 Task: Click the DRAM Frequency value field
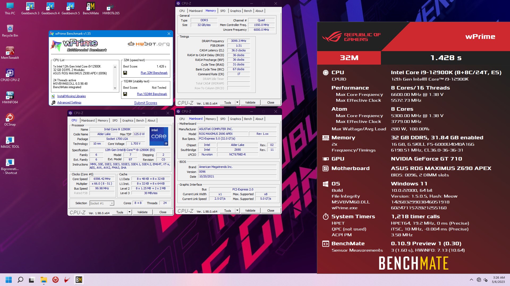(239, 41)
